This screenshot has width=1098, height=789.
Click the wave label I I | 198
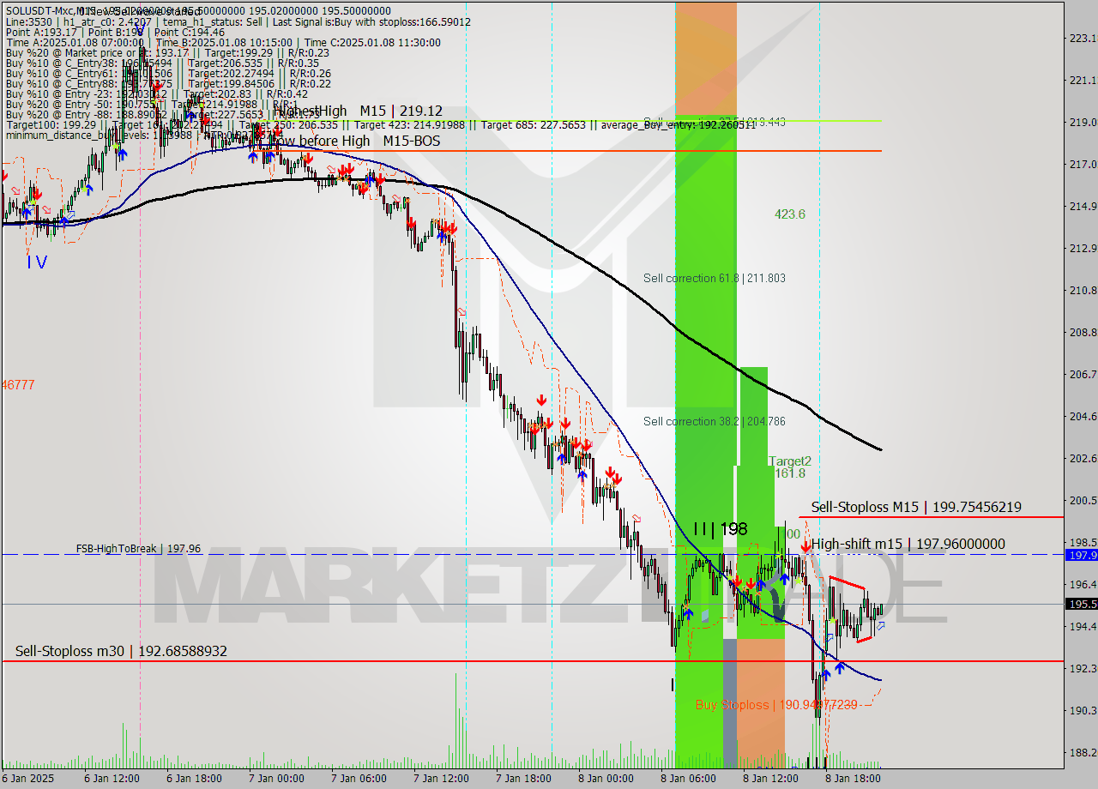pos(721,527)
